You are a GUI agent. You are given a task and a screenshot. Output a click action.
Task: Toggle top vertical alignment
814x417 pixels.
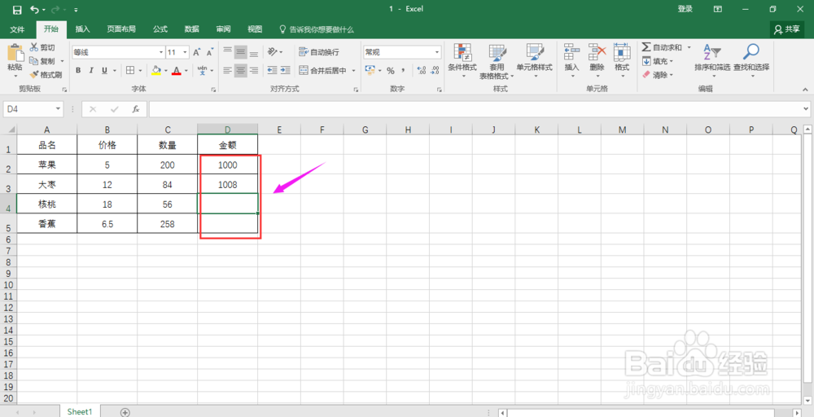[227, 52]
